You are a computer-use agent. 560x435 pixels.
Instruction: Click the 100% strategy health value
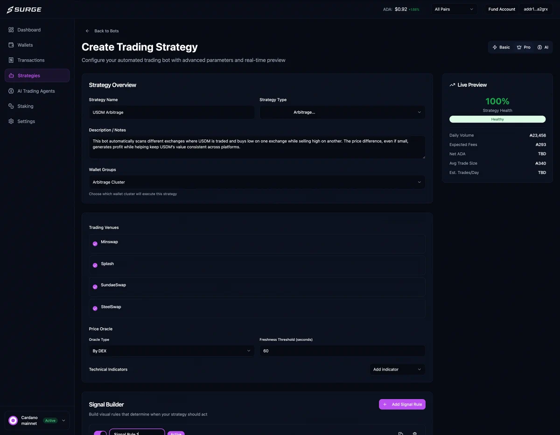tap(497, 101)
